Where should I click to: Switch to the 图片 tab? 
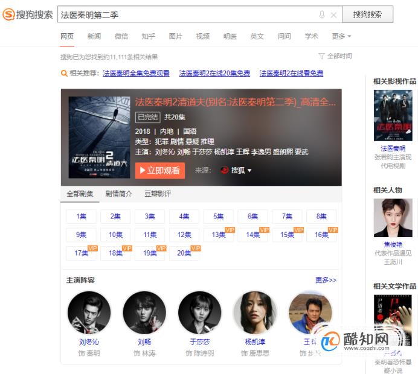pyautogui.click(x=175, y=36)
